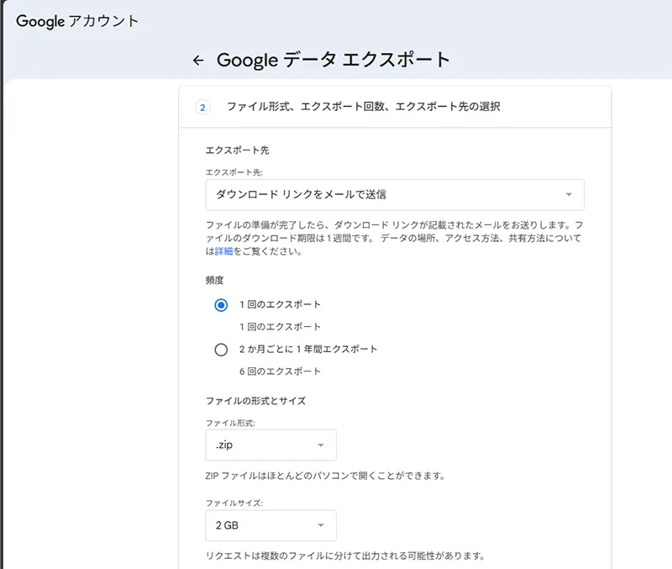Open the エクスポート先 dropdown
This screenshot has width=672, height=569.
pos(395,195)
